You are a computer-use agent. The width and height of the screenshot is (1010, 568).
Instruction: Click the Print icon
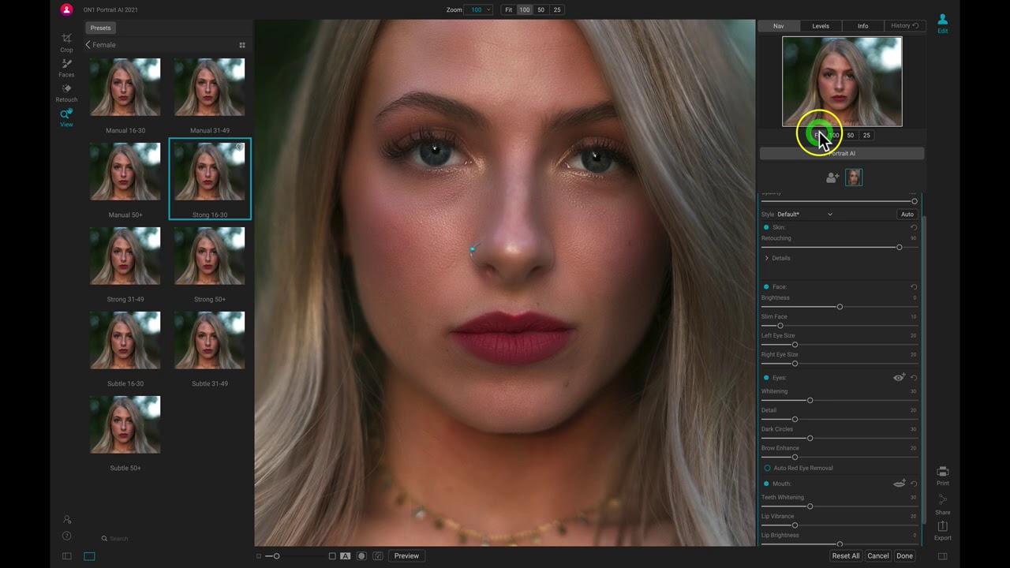(x=942, y=476)
